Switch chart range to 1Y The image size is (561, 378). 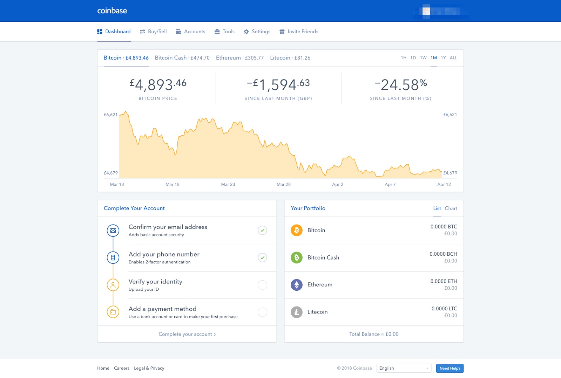click(x=444, y=58)
